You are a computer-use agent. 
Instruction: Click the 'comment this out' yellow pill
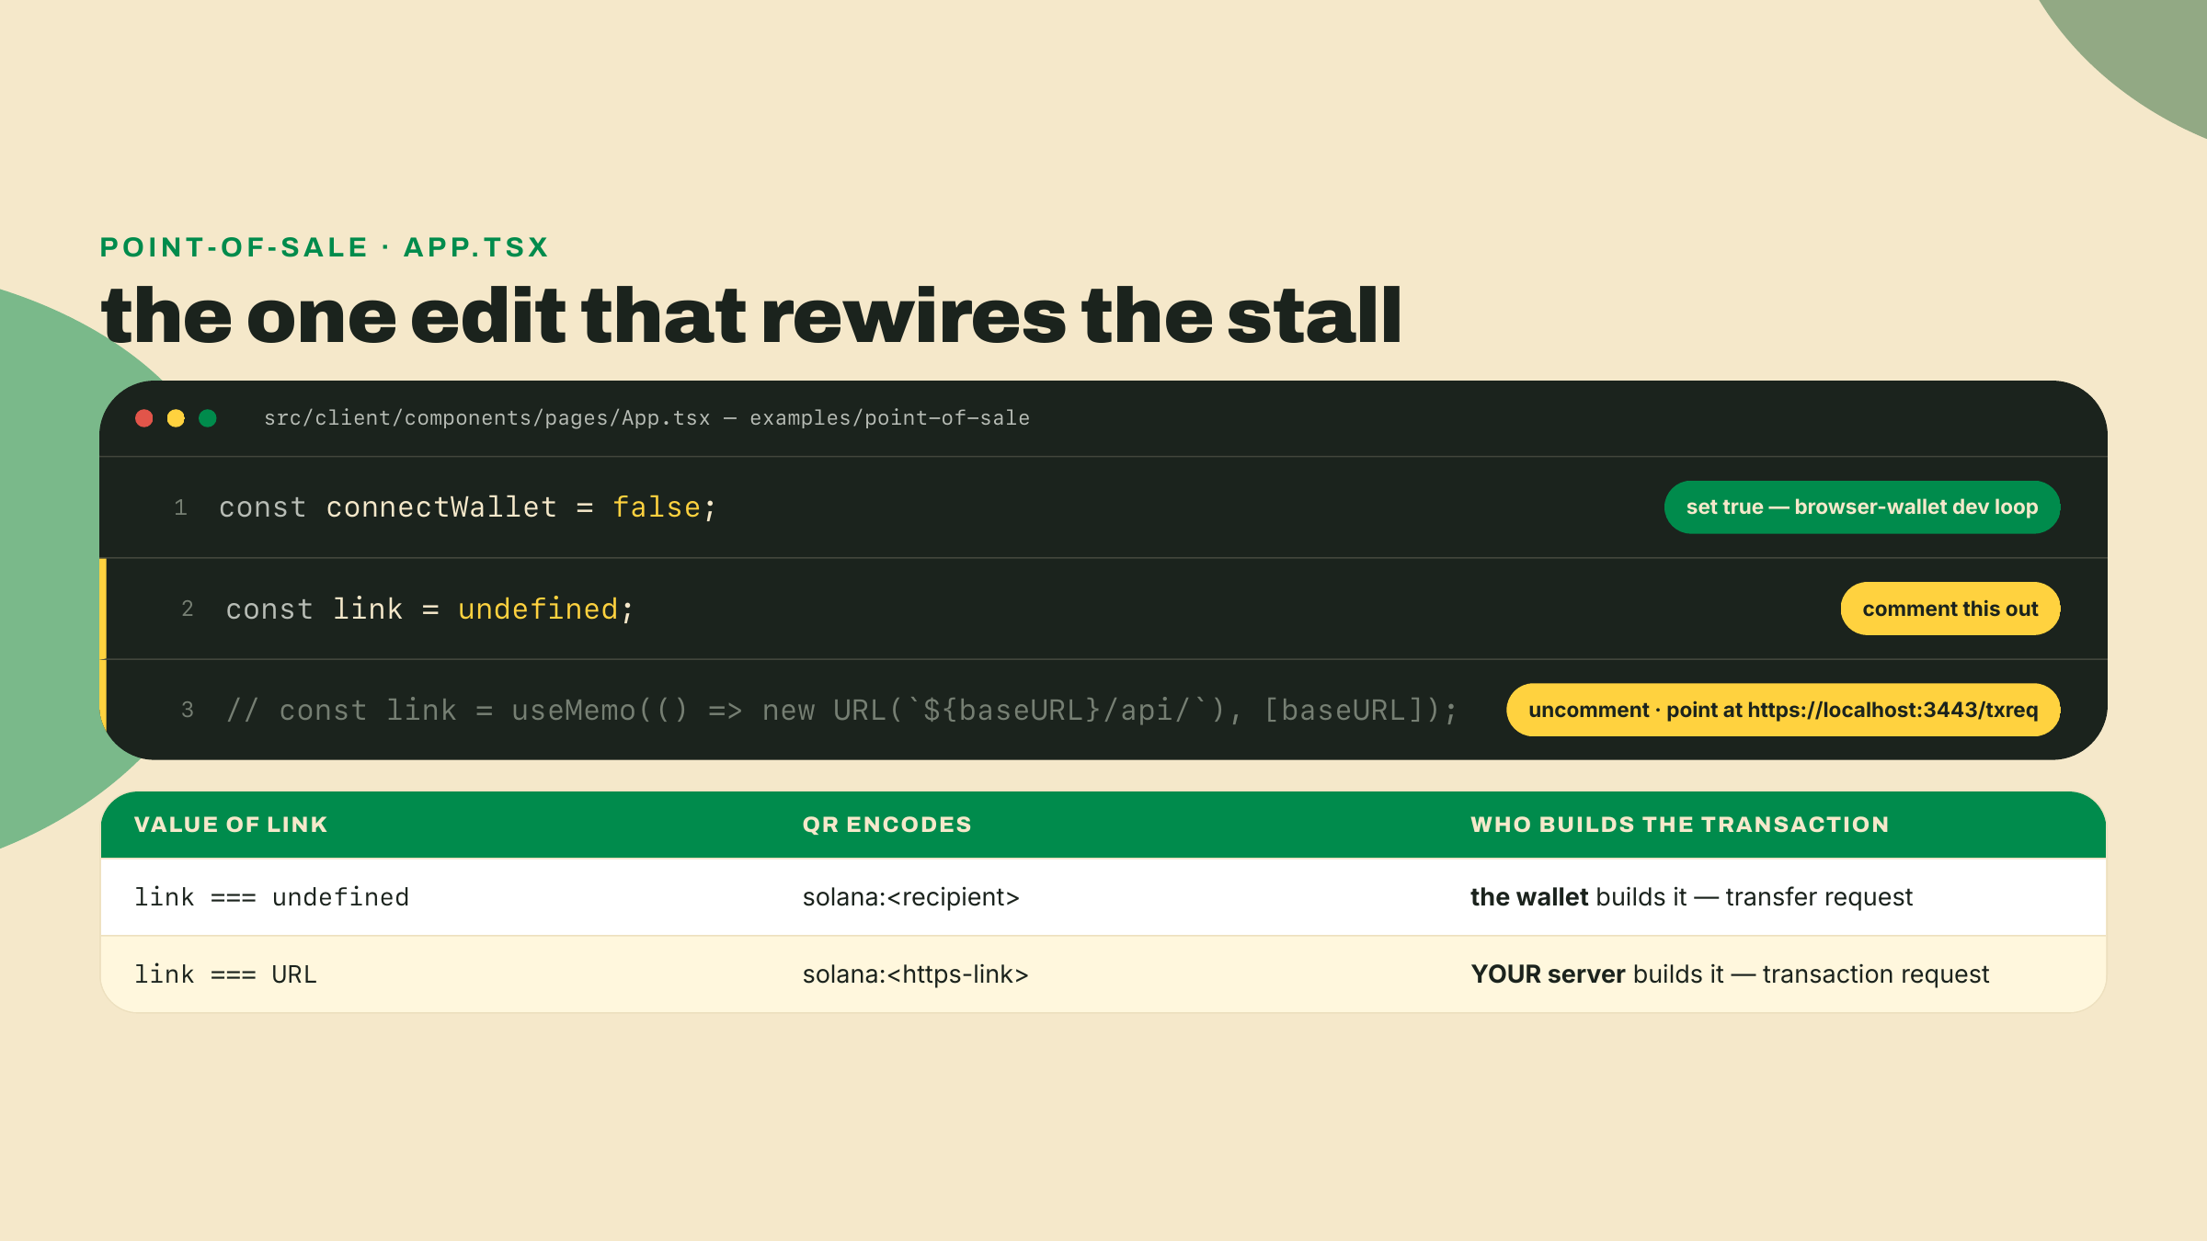[1950, 609]
